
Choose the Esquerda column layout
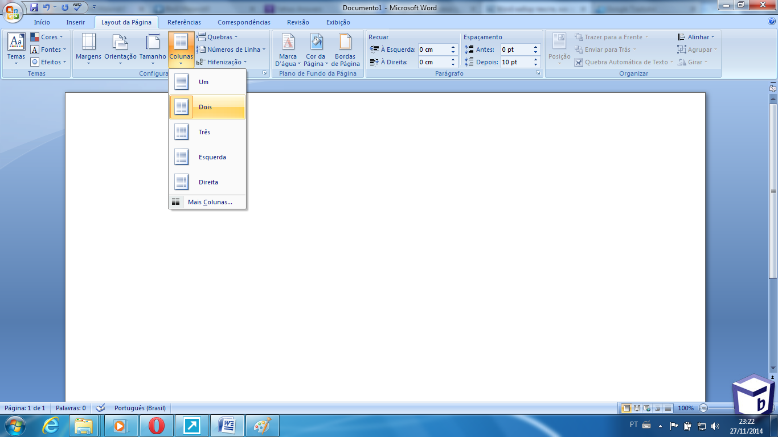[x=207, y=157]
